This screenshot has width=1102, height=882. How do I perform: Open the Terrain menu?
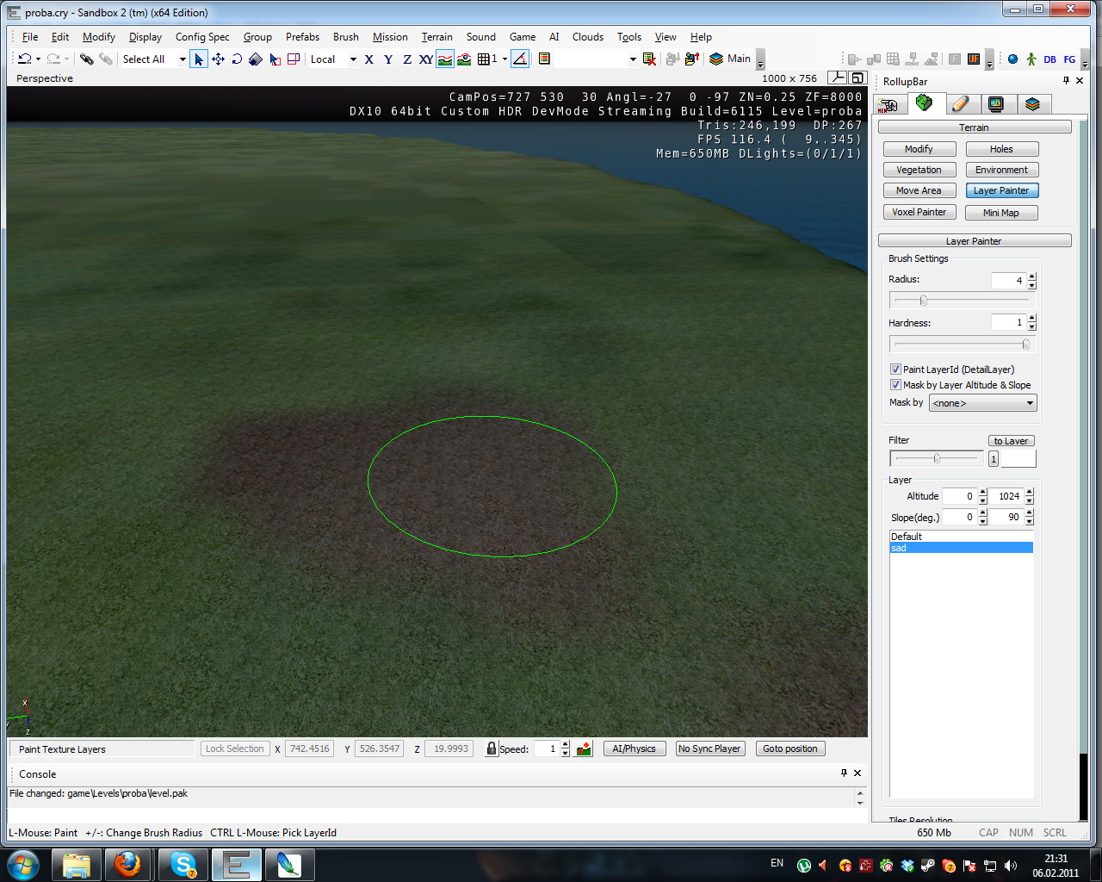436,37
